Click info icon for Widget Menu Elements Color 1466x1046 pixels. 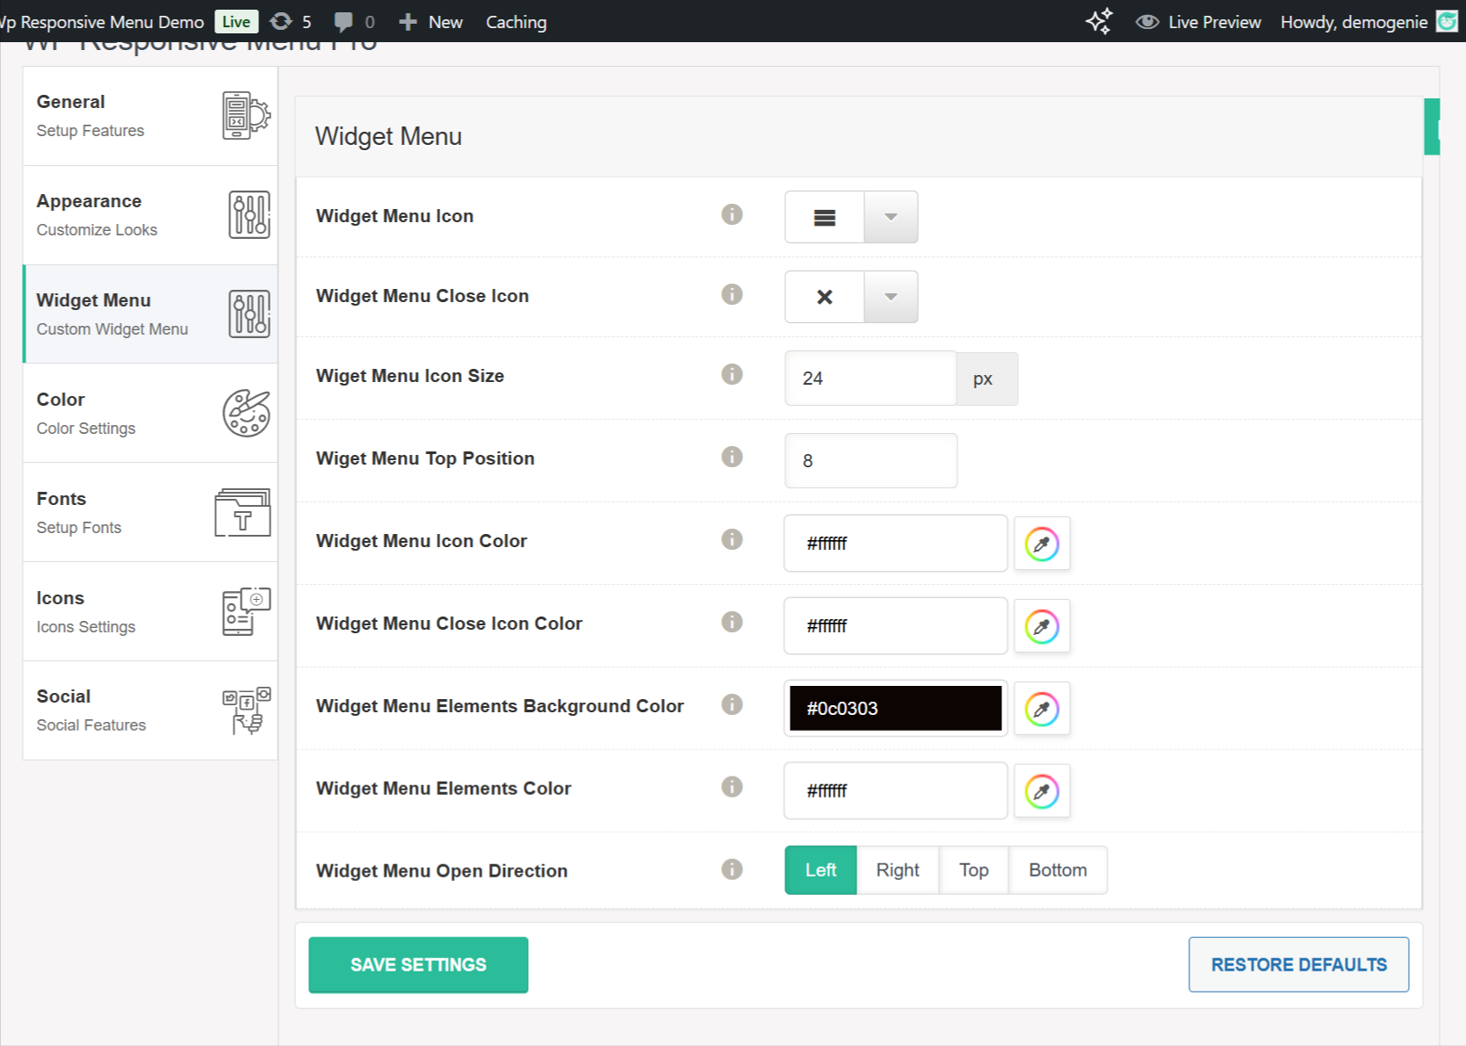coord(732,787)
